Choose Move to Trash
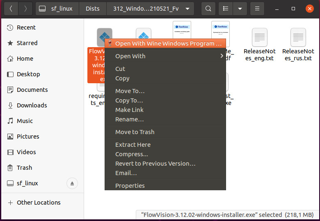This screenshot has height=221, width=320. coord(165,132)
